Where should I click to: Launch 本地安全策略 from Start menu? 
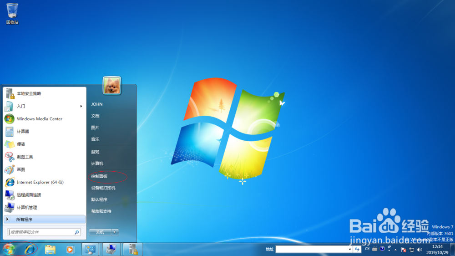click(x=45, y=93)
